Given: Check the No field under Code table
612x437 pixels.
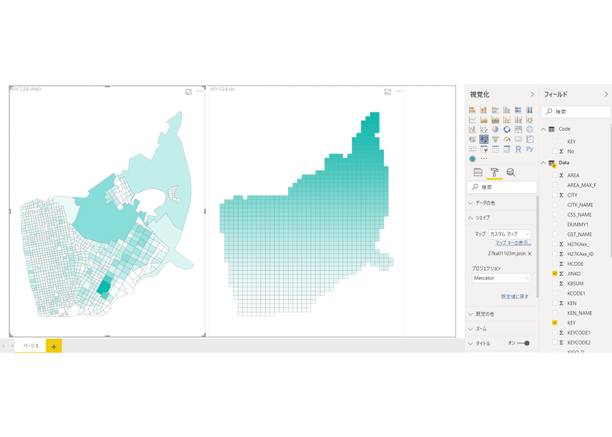Looking at the screenshot, I should (x=554, y=151).
